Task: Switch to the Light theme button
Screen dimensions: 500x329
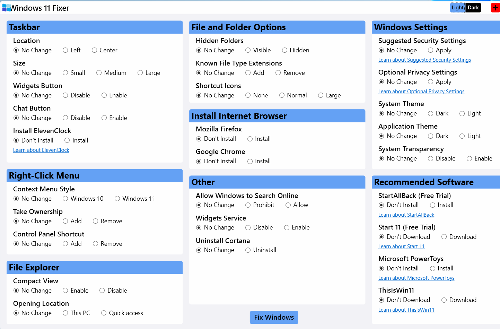Action: click(457, 8)
